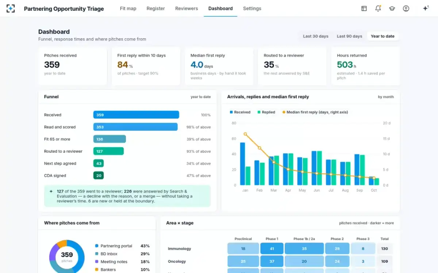Screen dimensions: 438x273
Task: Click the Partnering portal blue swatch
Action: (x=97, y=246)
